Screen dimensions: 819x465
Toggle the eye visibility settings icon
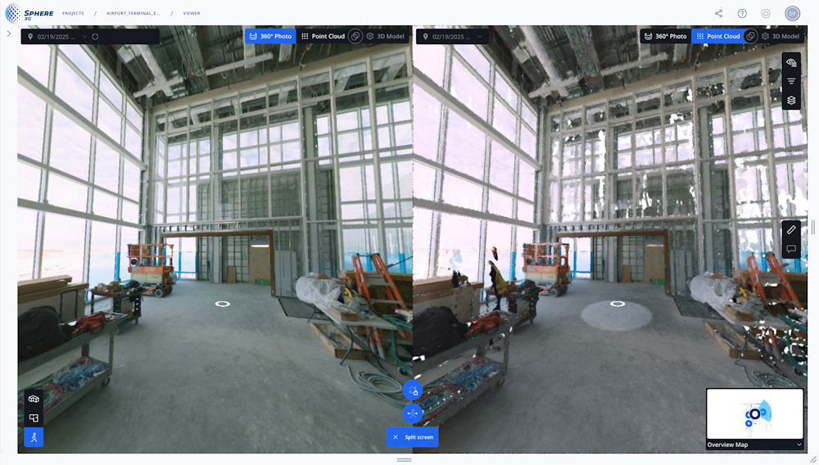coord(791,62)
